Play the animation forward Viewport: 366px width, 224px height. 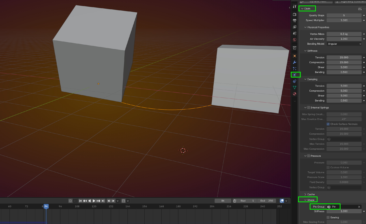click(x=94, y=201)
